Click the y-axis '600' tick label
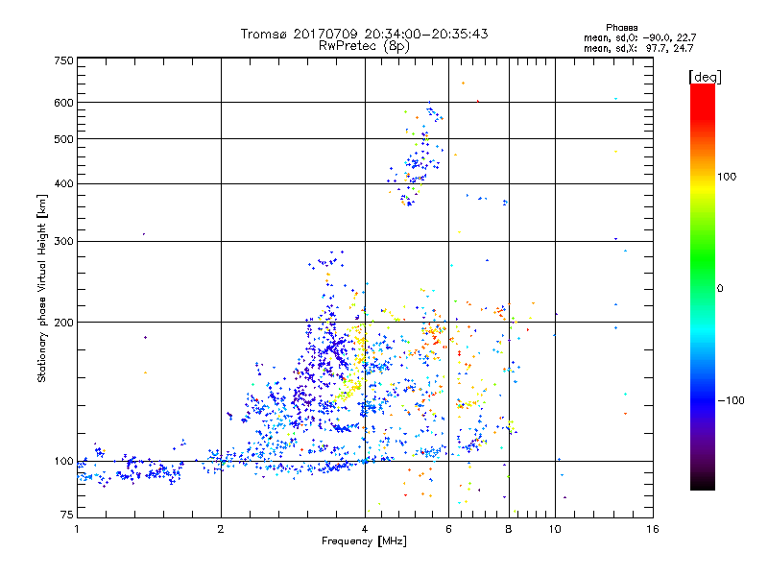Screen dimensions: 768x576 click(x=63, y=103)
